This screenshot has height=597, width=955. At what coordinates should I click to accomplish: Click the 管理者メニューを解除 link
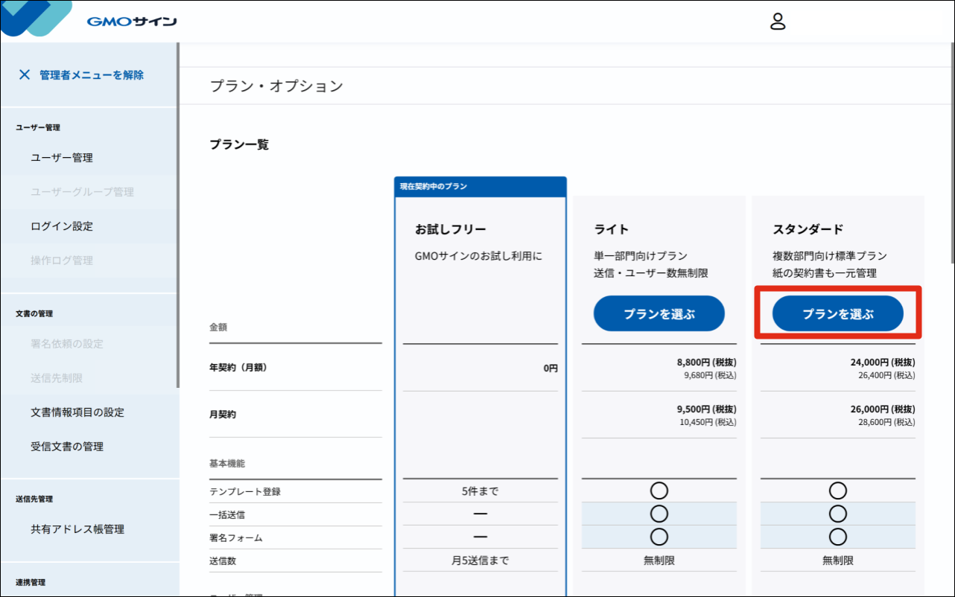[91, 74]
